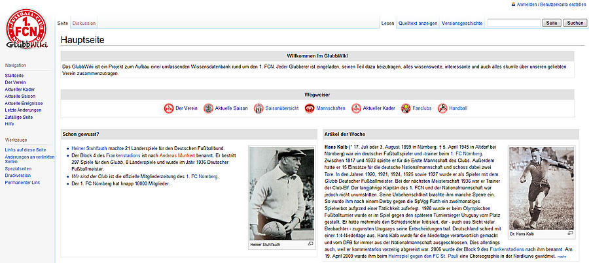Click the Handball icon in Wegweiser
Screen dimensions: 589x263
coord(442,108)
